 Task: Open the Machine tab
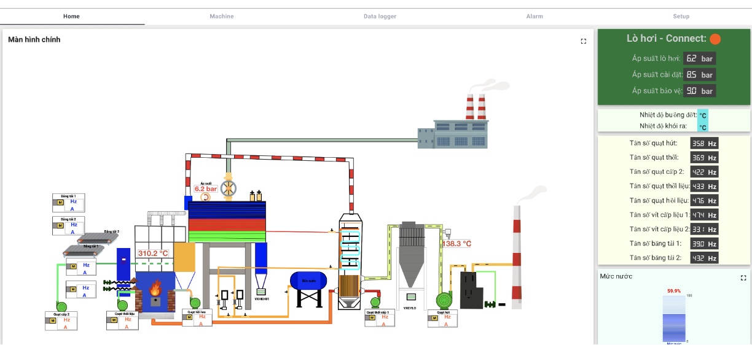coord(221,17)
